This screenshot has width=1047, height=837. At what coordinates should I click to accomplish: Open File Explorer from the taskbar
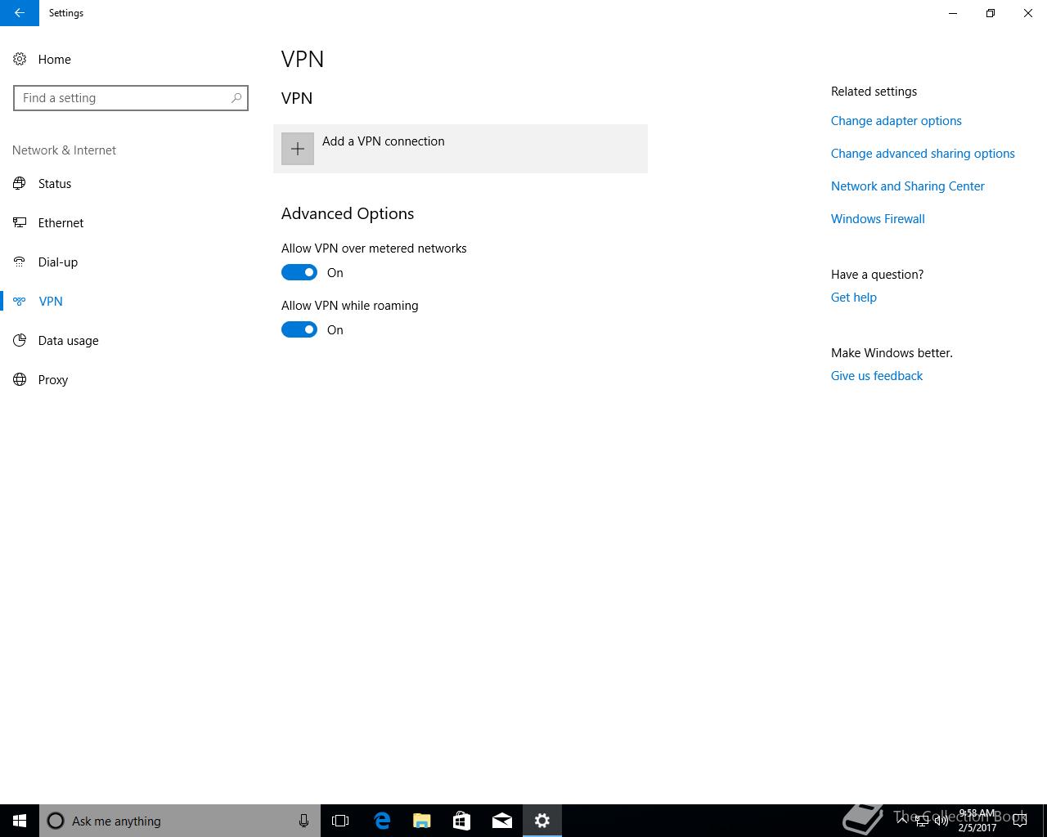click(421, 821)
